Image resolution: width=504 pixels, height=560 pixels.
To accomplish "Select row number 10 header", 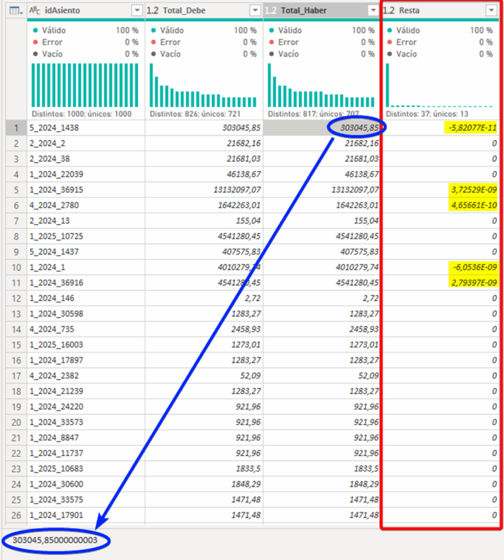I will 16,267.
